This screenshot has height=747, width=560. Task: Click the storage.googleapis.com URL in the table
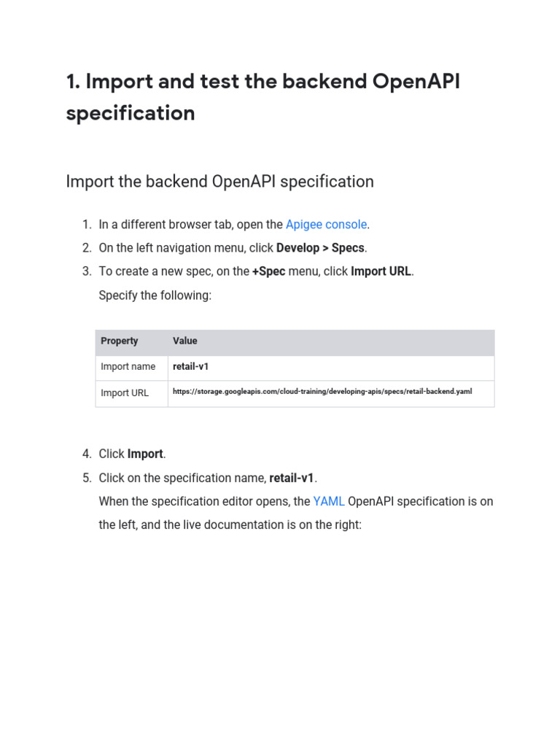click(x=322, y=392)
